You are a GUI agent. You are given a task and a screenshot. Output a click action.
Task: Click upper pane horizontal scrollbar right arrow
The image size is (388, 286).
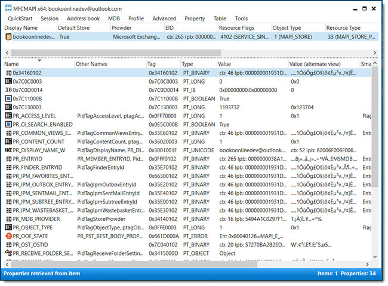tap(375, 53)
